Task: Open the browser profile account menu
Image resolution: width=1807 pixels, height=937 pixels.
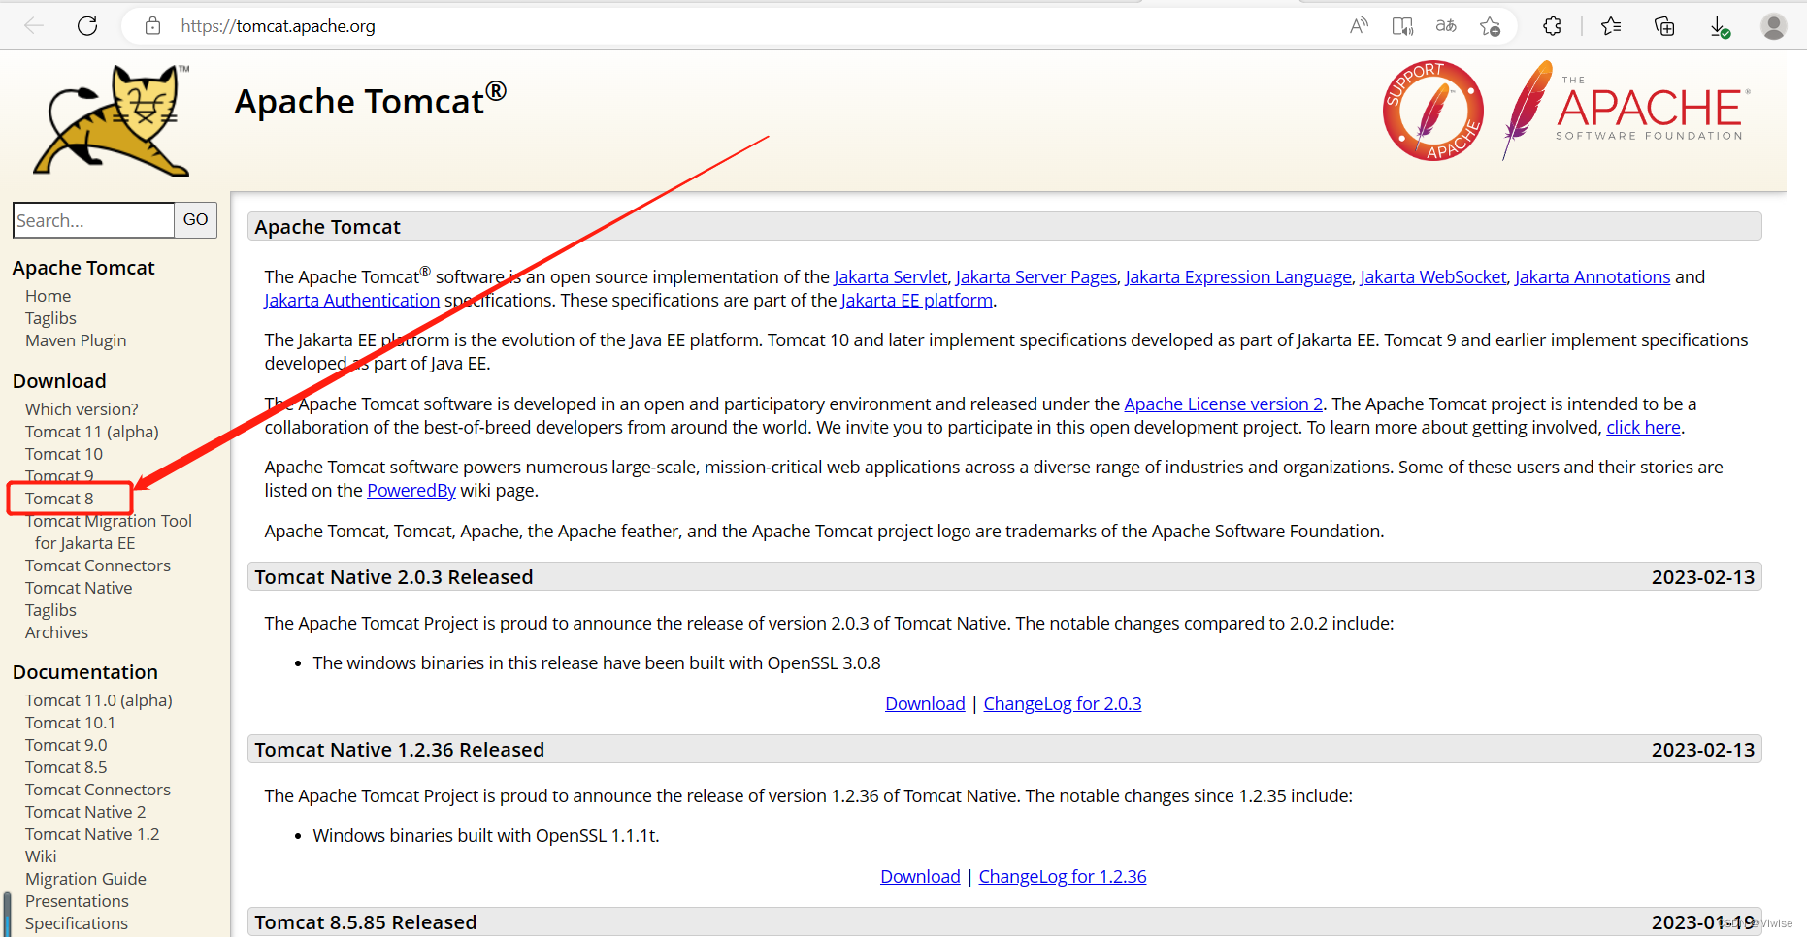Action: pyautogui.click(x=1773, y=26)
